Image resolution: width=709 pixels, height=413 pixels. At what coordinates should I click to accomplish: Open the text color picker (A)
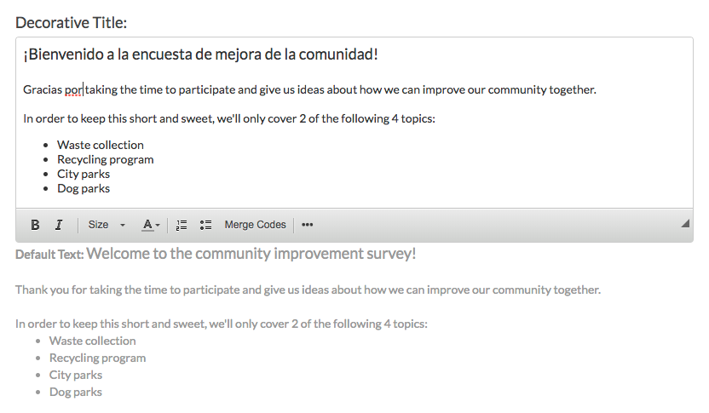coord(151,225)
